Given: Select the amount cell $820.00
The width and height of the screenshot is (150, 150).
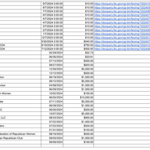Looking at the screenshot, I should [x=78, y=65].
